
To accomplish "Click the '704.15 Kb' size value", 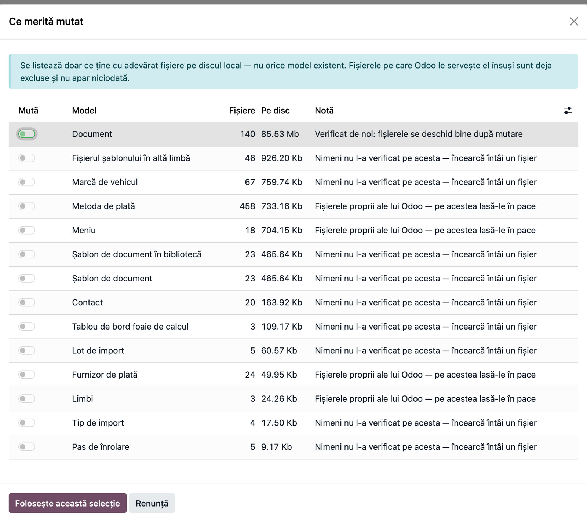I will 282,230.
